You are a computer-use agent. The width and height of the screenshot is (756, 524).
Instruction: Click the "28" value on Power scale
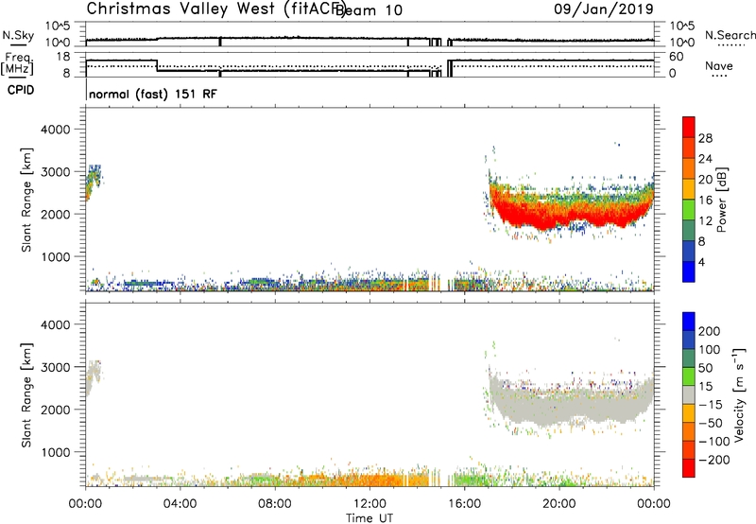point(705,138)
